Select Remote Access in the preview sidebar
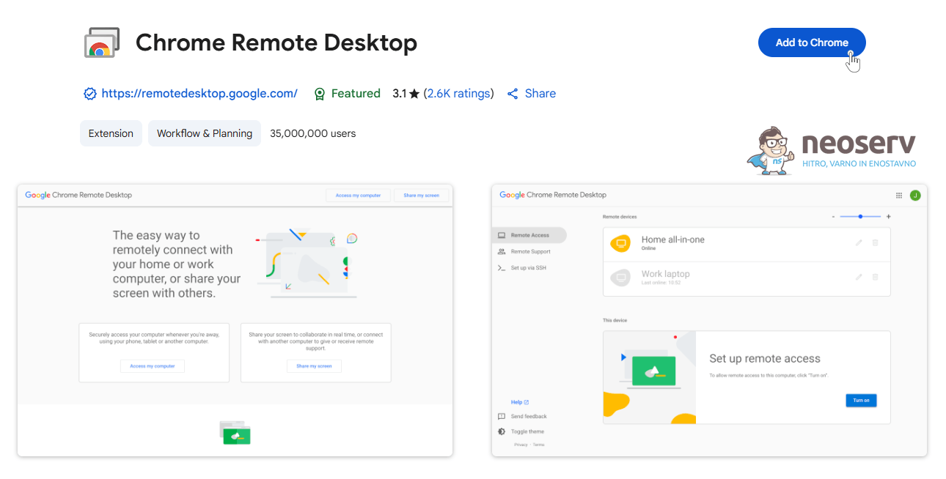The height and width of the screenshot is (479, 946). coord(529,235)
